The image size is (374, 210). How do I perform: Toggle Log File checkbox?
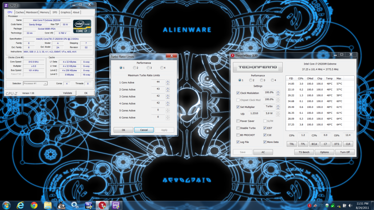pos(238,142)
